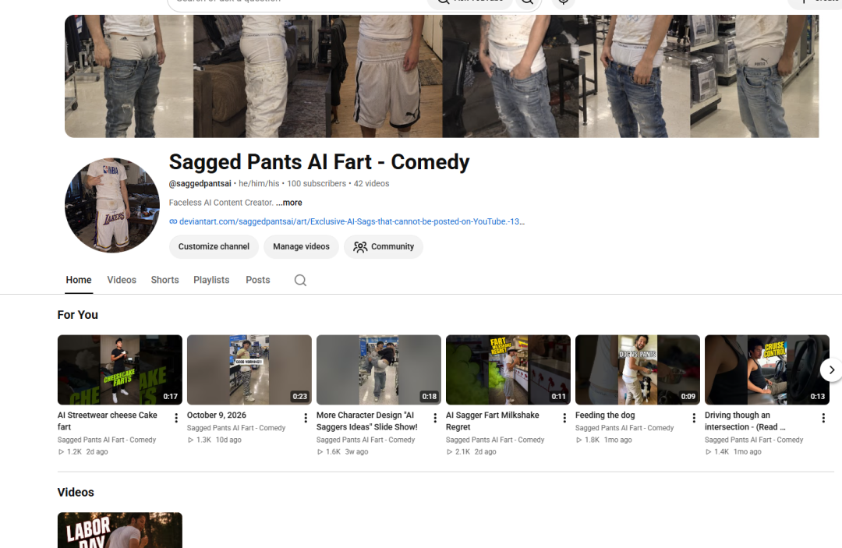Image resolution: width=842 pixels, height=548 pixels.
Task: Click the "Videos" section heading above Labor Day
Action: point(76,492)
